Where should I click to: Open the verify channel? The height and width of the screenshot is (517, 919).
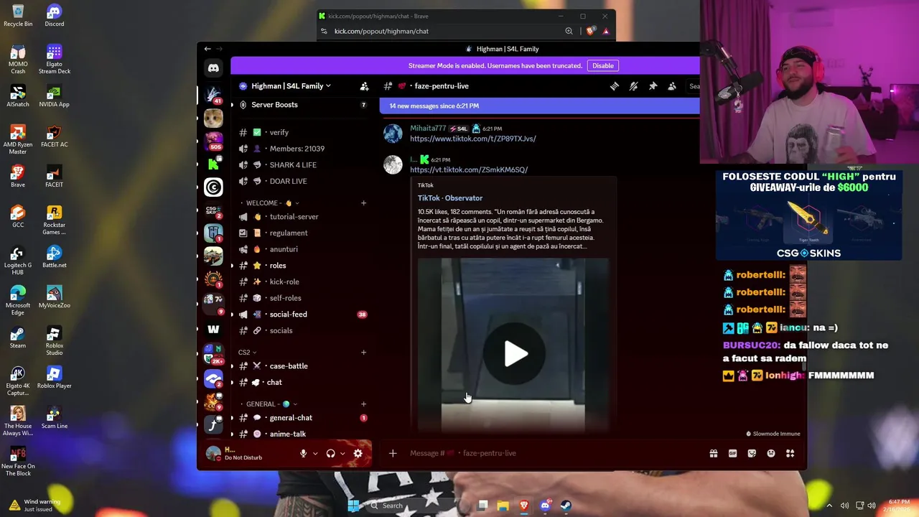[304, 133]
